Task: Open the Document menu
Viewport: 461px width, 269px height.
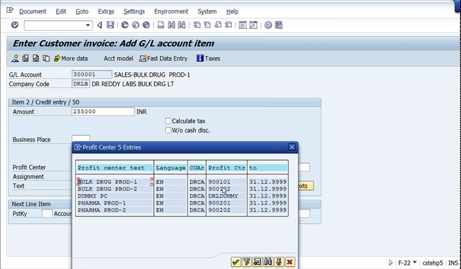Action: click(x=33, y=11)
